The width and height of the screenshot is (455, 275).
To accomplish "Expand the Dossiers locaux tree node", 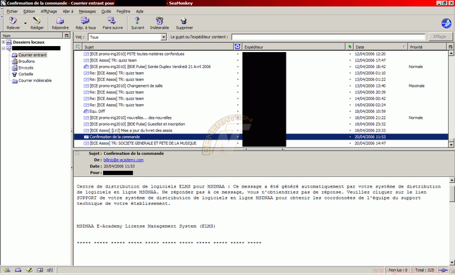I will [x=3, y=42].
